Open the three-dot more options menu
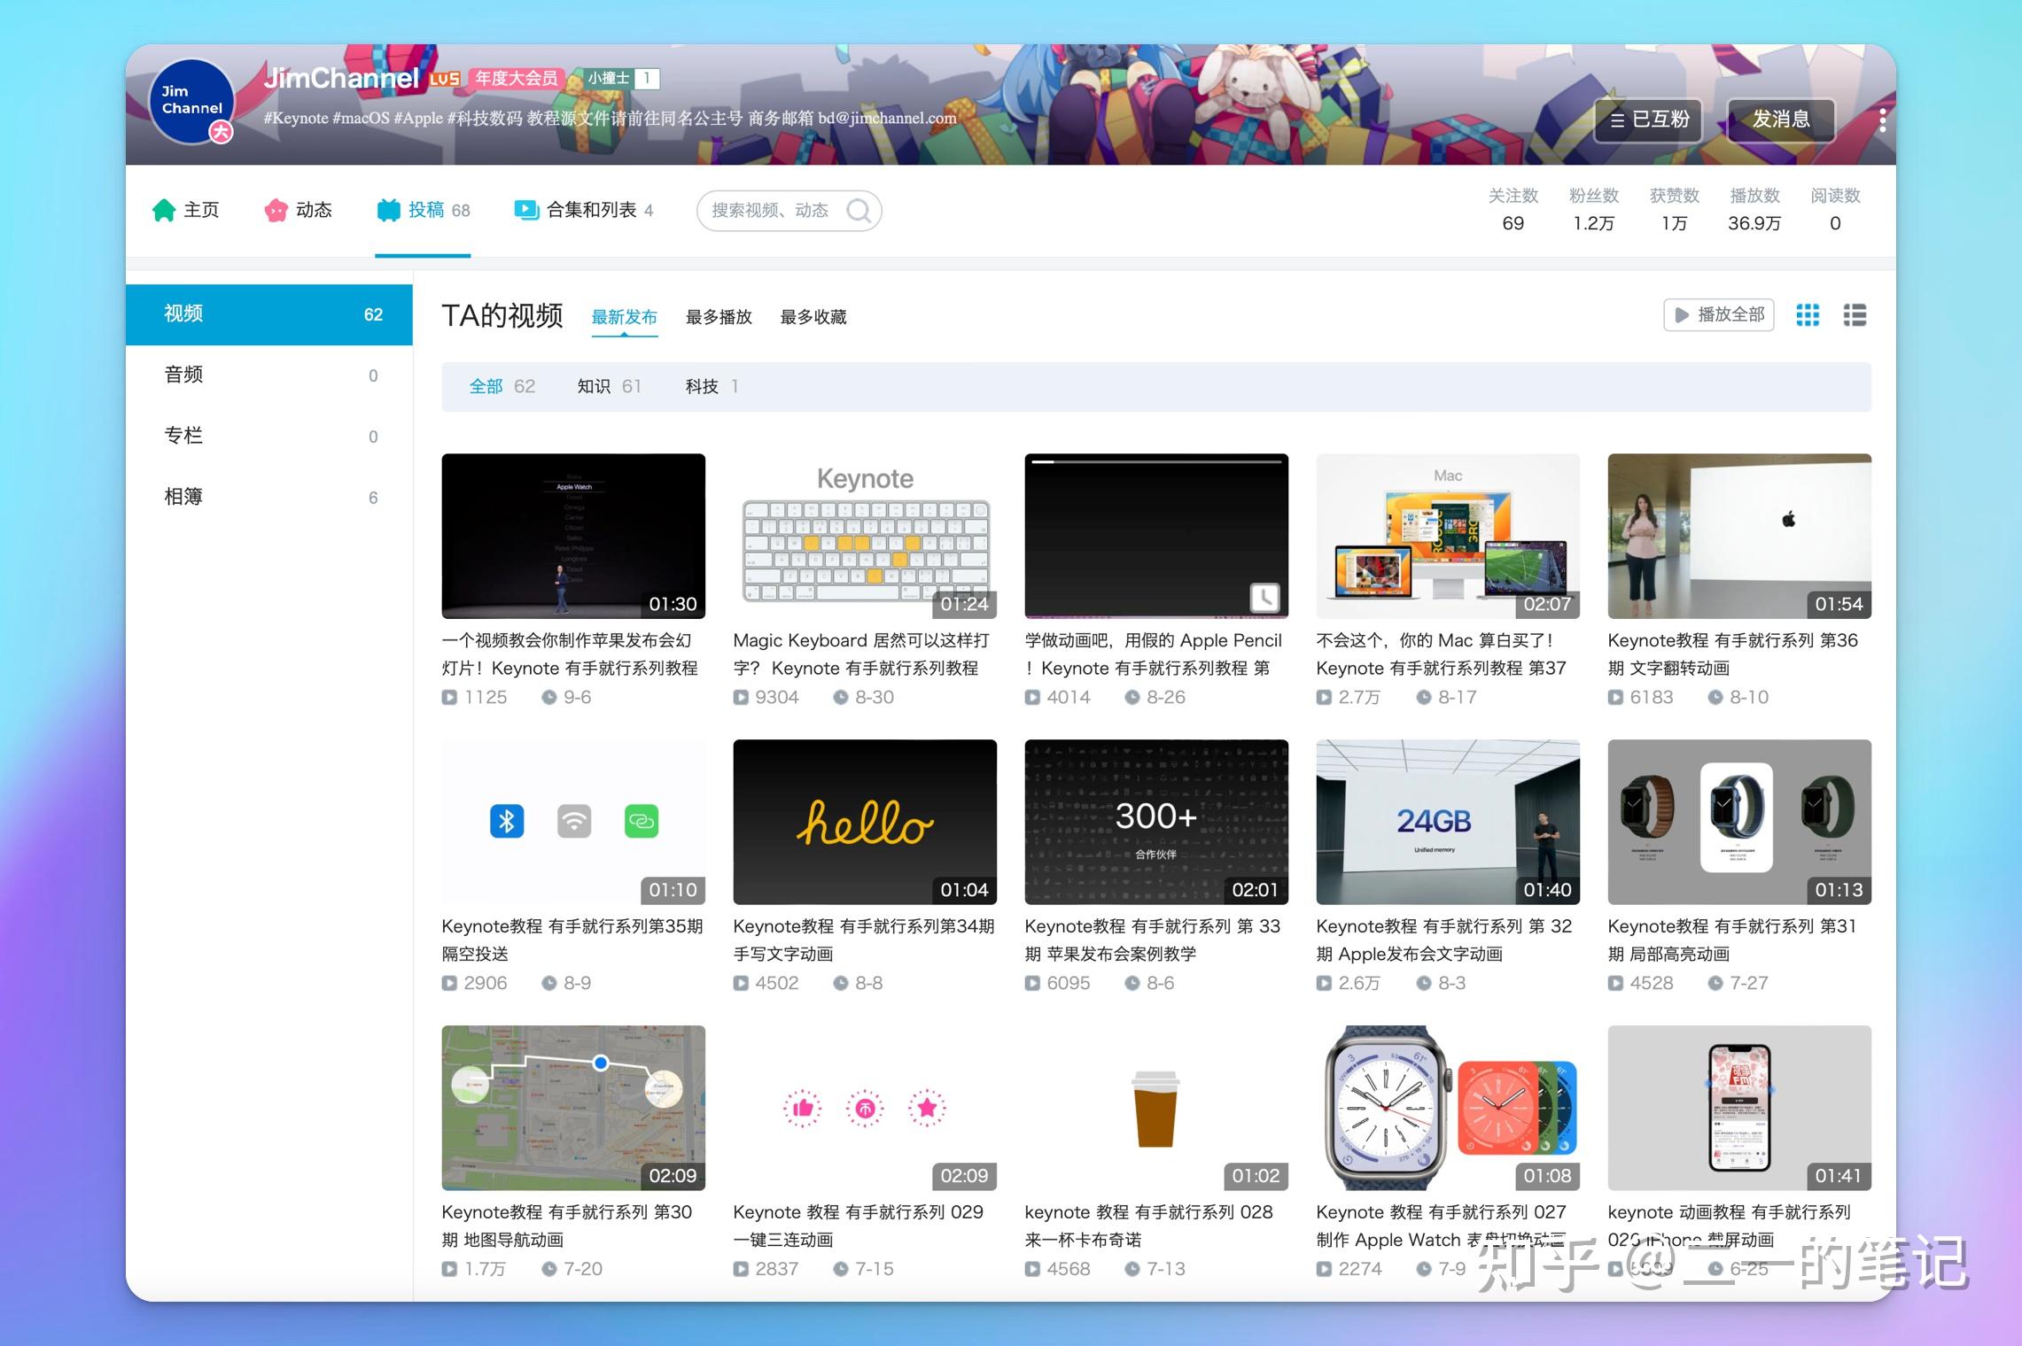Viewport: 2022px width, 1346px height. pos(1882,120)
